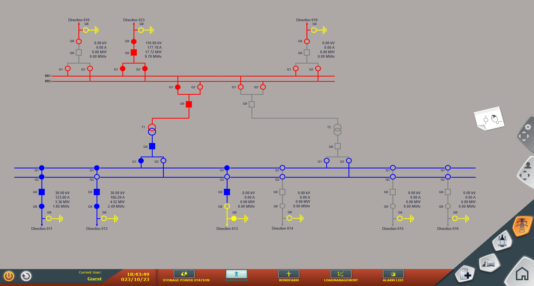Click the mouse help sticky note
The height and width of the screenshot is (286, 534).
point(489,119)
